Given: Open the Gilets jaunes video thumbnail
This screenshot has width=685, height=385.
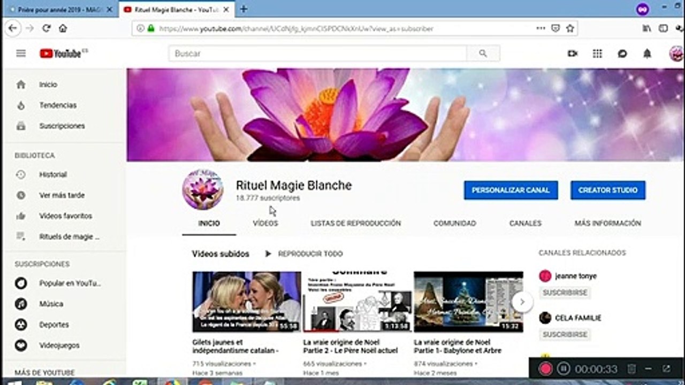Looking at the screenshot, I should click(247, 302).
